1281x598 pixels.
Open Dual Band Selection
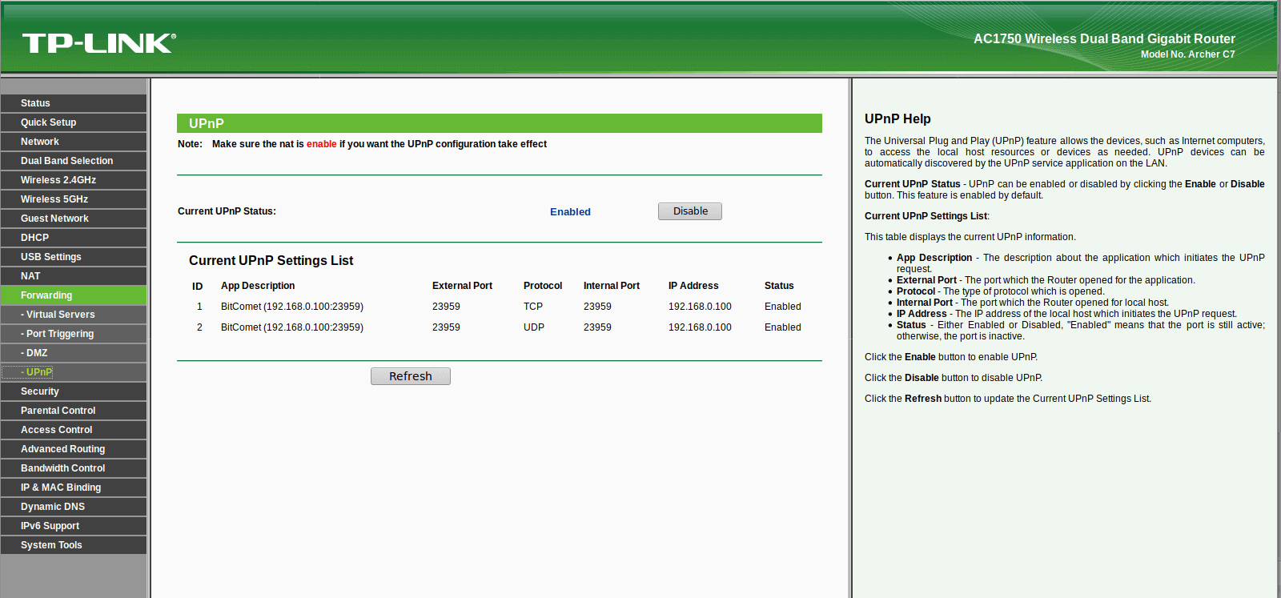[74, 161]
